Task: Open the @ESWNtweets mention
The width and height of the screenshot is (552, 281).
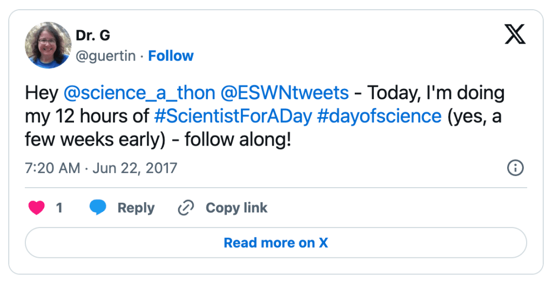Action: [285, 93]
